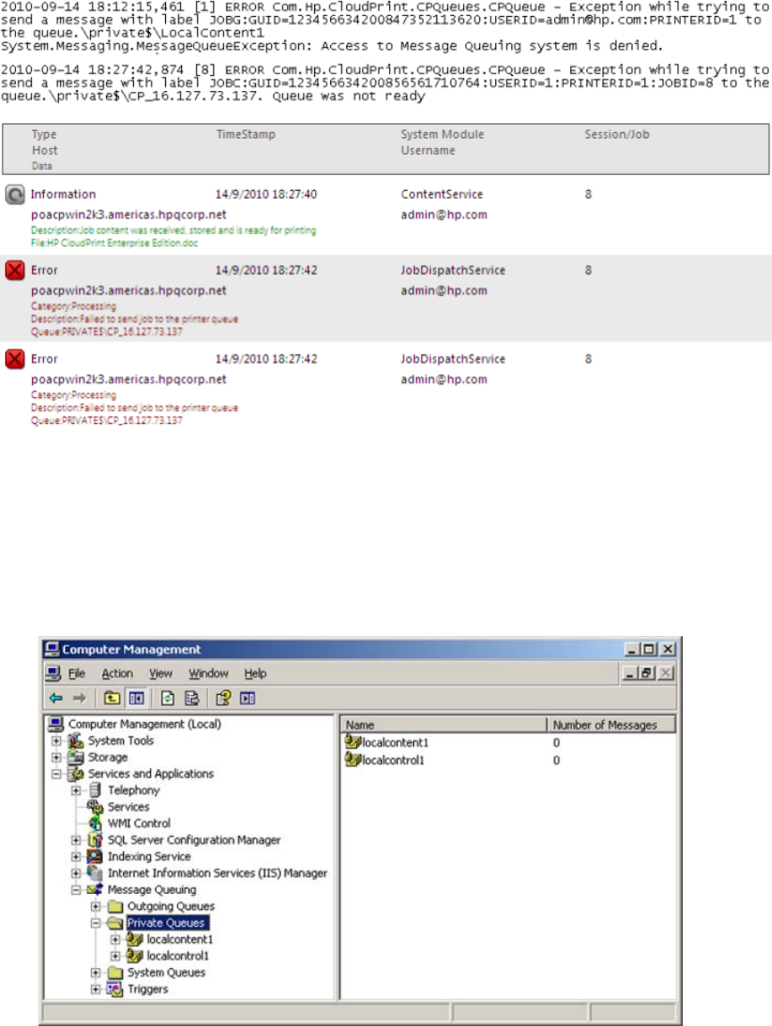Click the System Tools icon in tree
This screenshot has width=772, height=1026.
pyautogui.click(x=76, y=741)
